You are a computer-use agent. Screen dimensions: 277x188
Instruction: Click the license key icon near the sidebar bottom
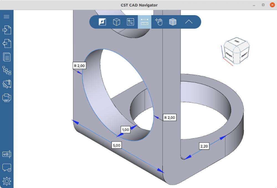coord(7,154)
